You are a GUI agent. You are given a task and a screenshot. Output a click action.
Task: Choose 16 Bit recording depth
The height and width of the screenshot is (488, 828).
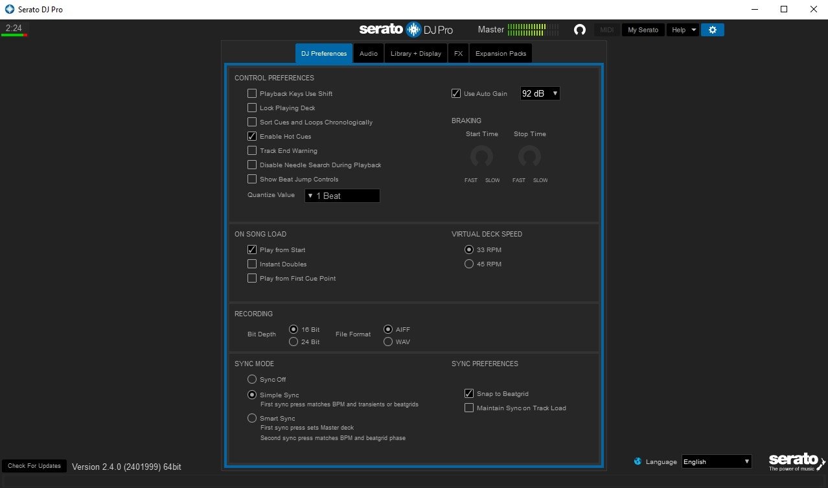pyautogui.click(x=293, y=329)
